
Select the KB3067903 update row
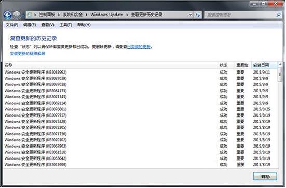click(141, 146)
